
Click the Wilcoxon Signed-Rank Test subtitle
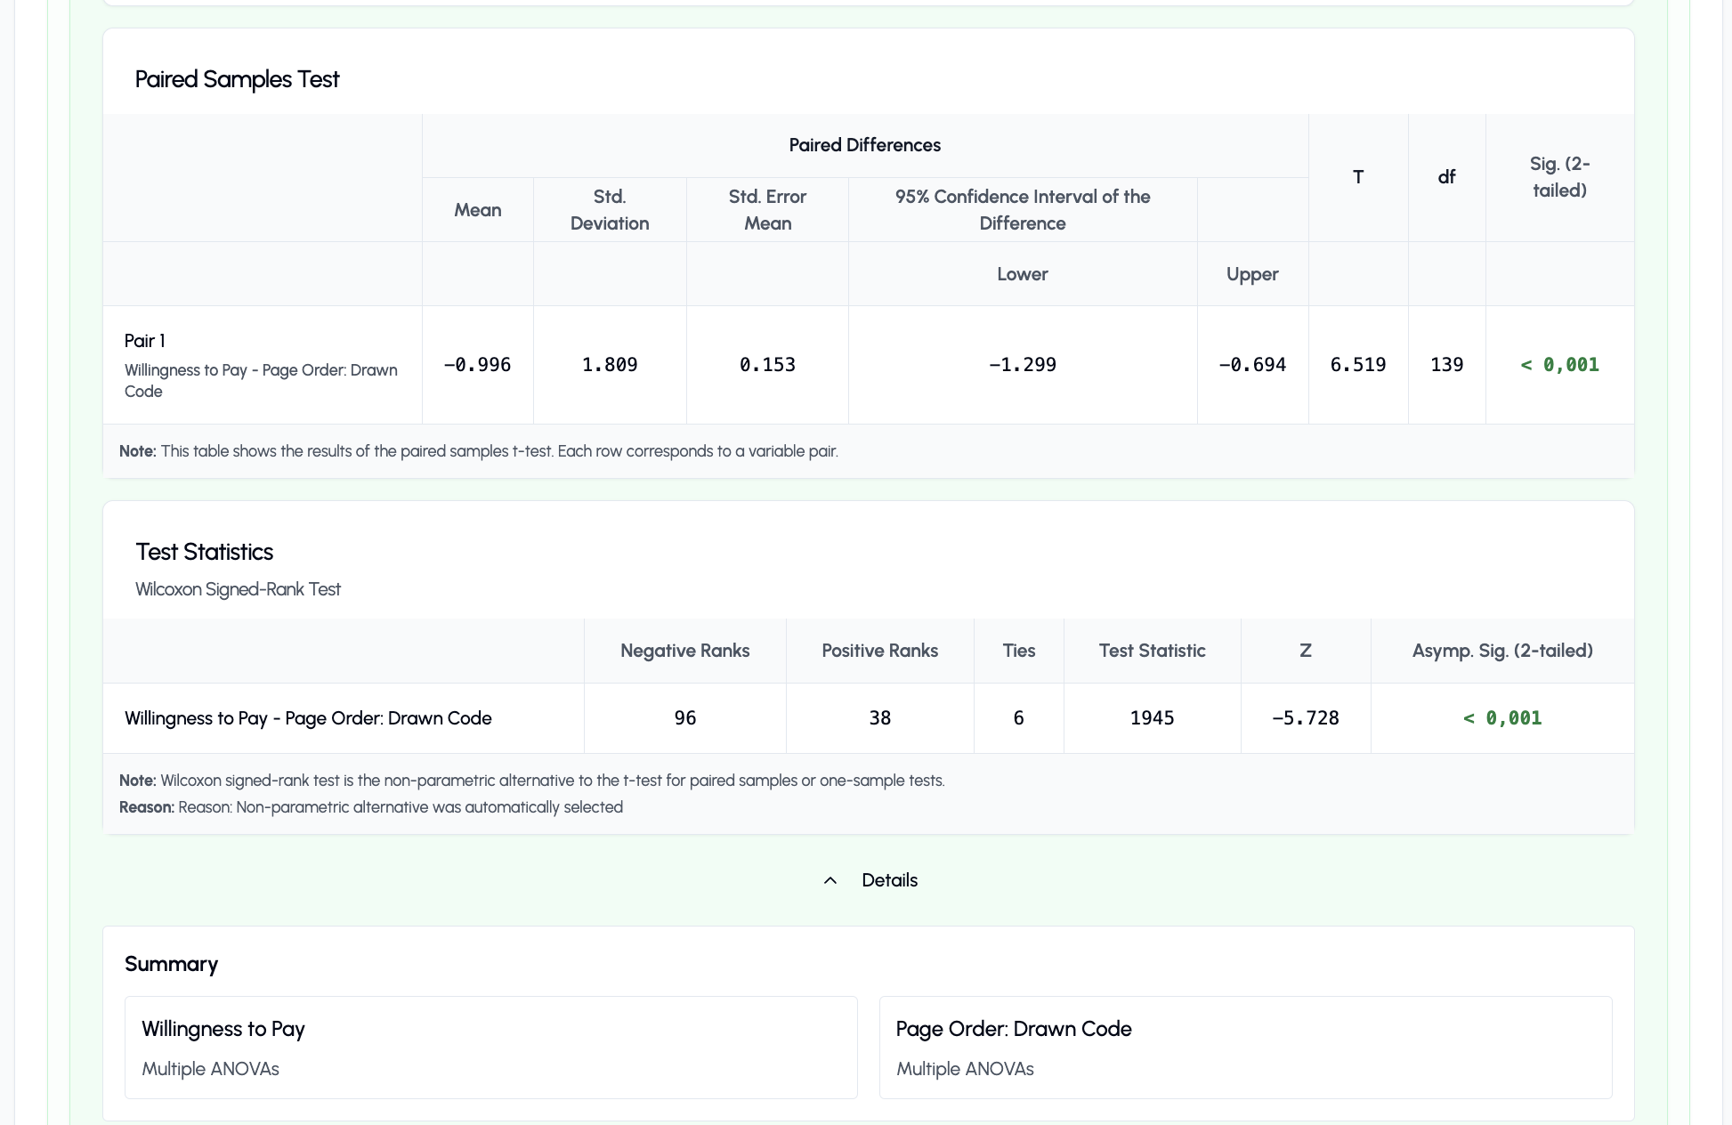click(238, 589)
